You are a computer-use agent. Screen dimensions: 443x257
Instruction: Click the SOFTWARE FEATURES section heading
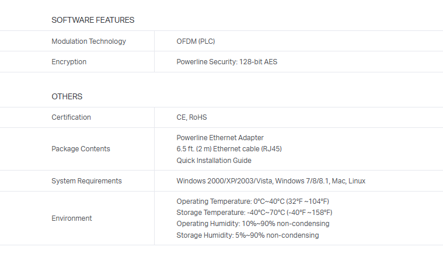coord(93,20)
